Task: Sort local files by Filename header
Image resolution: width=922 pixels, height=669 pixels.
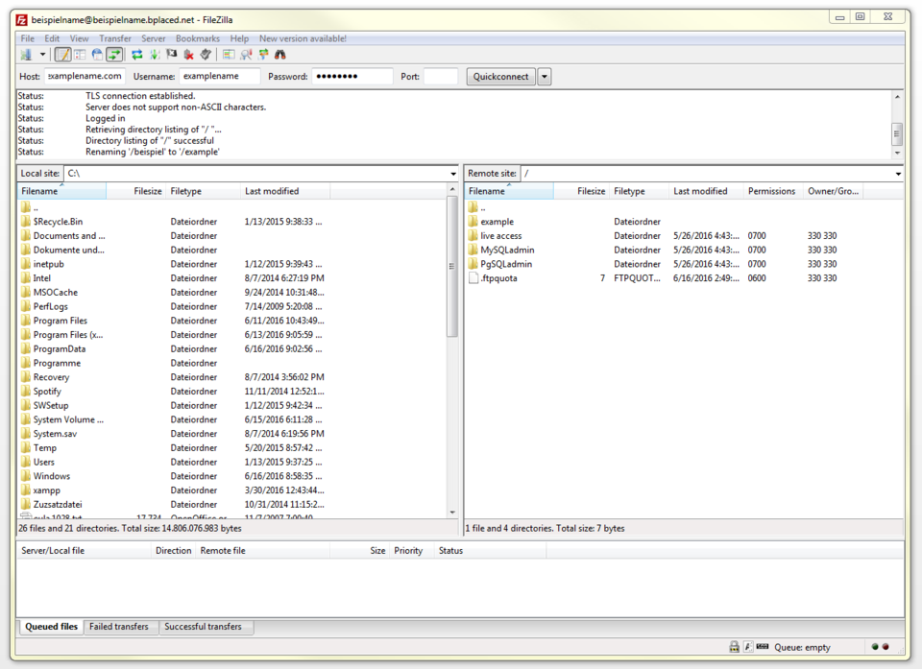Action: (61, 191)
